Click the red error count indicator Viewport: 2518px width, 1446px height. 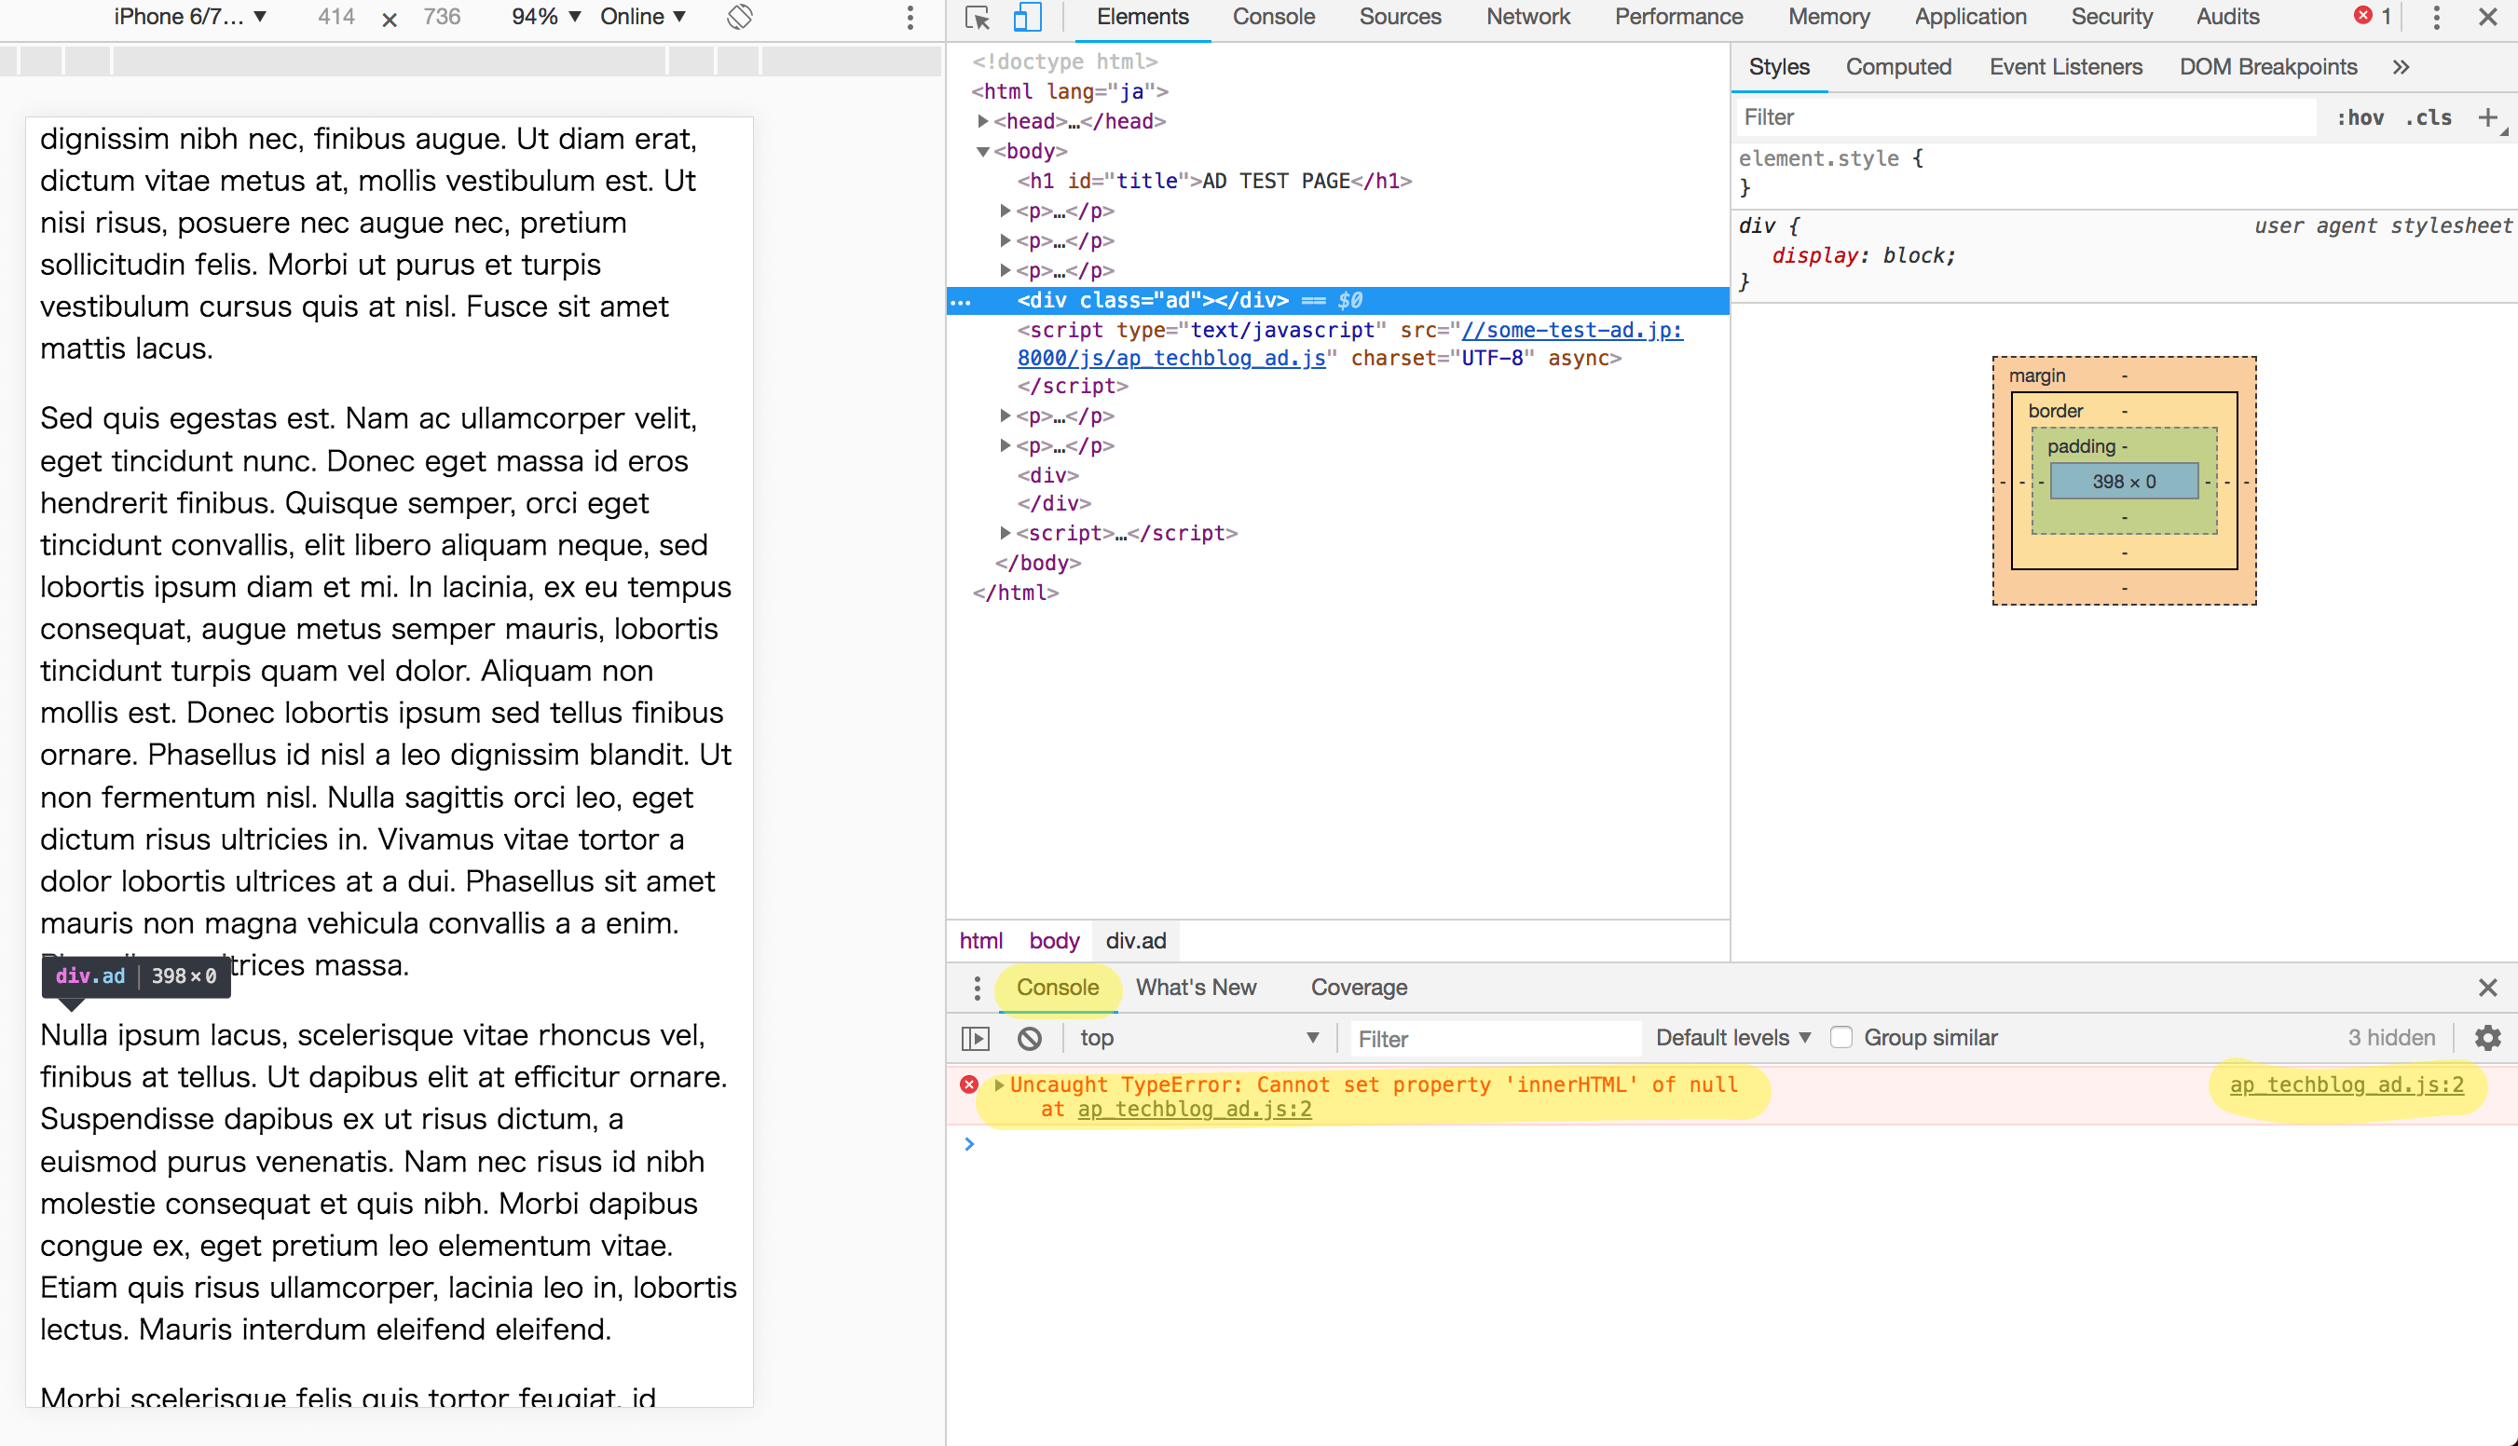(x=2372, y=17)
